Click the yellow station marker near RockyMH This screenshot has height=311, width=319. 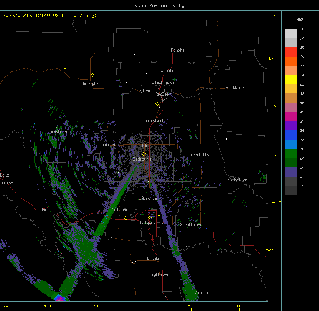[x=92, y=75]
